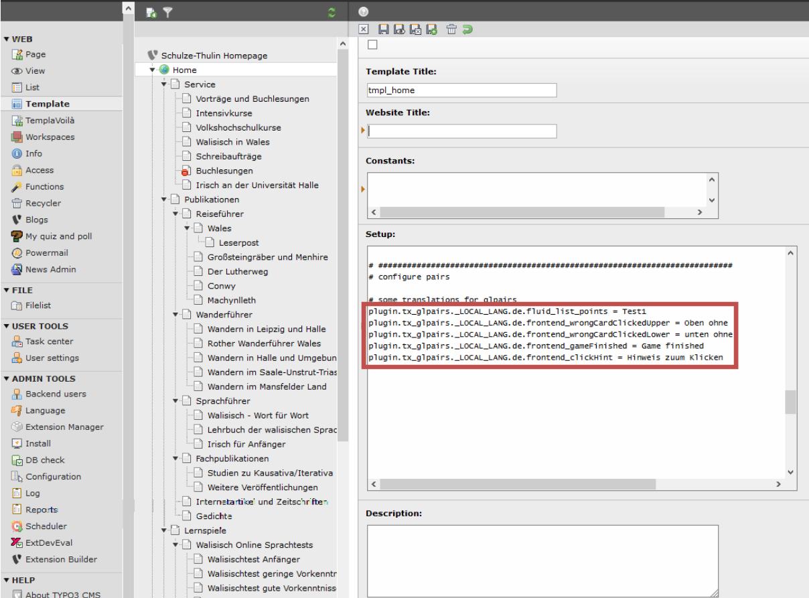Open the Workspaces module
Image resolution: width=809 pixels, height=598 pixels.
click(51, 137)
